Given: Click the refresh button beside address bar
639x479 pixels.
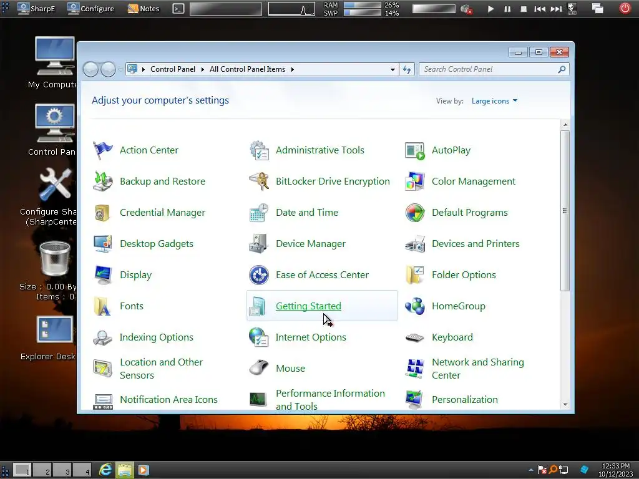Looking at the screenshot, I should tap(407, 70).
